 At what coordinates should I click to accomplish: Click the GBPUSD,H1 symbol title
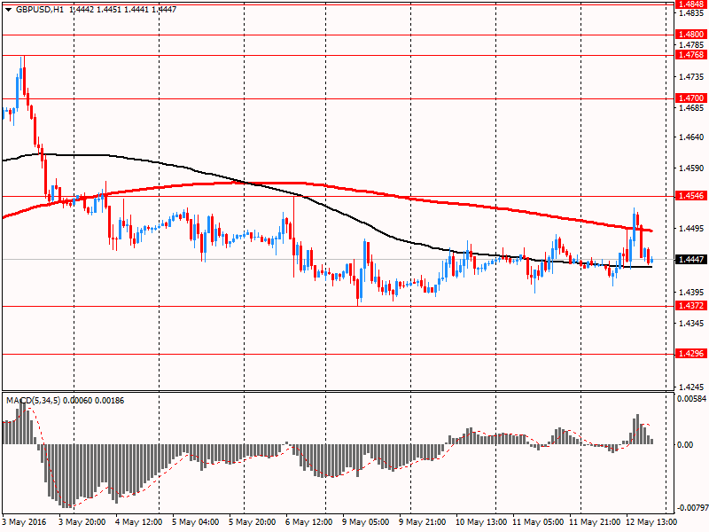[x=40, y=10]
